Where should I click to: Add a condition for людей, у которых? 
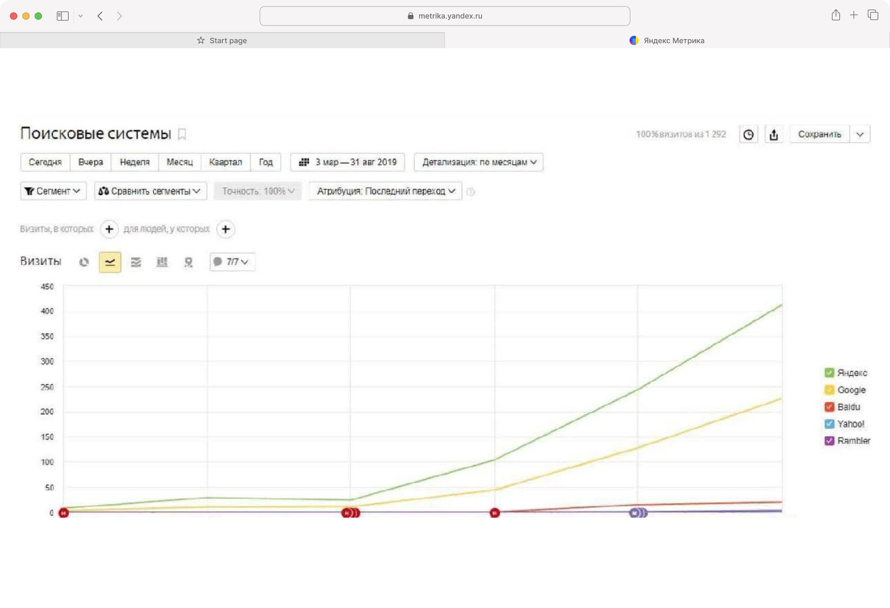click(226, 229)
